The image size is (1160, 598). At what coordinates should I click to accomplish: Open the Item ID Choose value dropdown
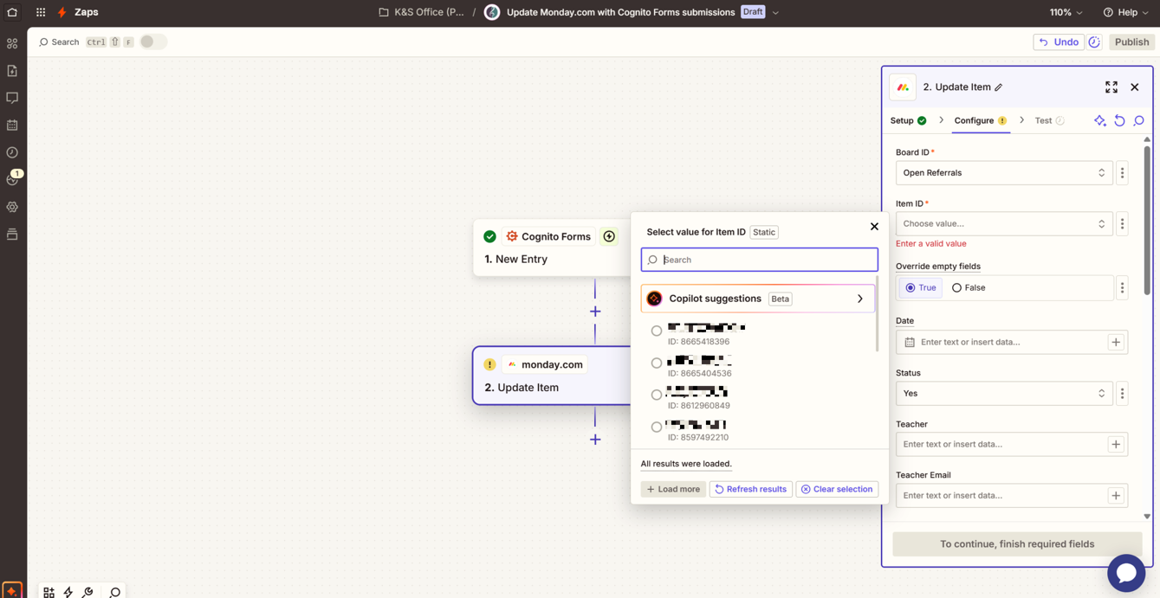[x=1004, y=224]
